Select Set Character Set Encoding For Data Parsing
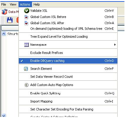The height and width of the screenshot is (119, 125). click(68, 109)
